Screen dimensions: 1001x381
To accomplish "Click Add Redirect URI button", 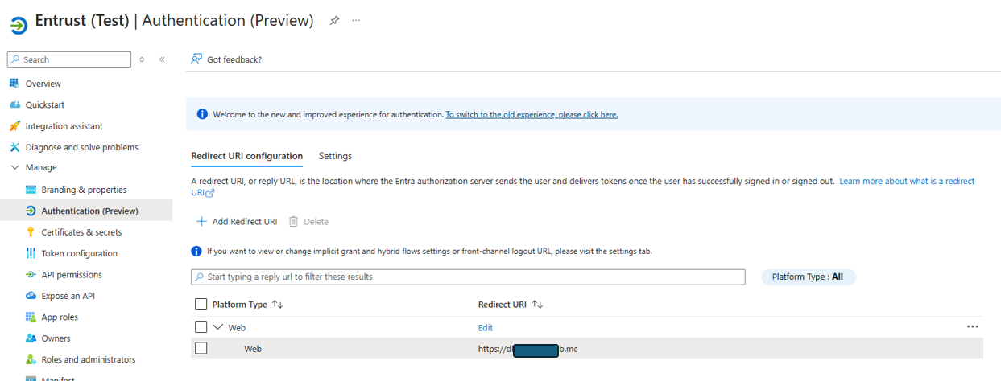I will [x=237, y=222].
